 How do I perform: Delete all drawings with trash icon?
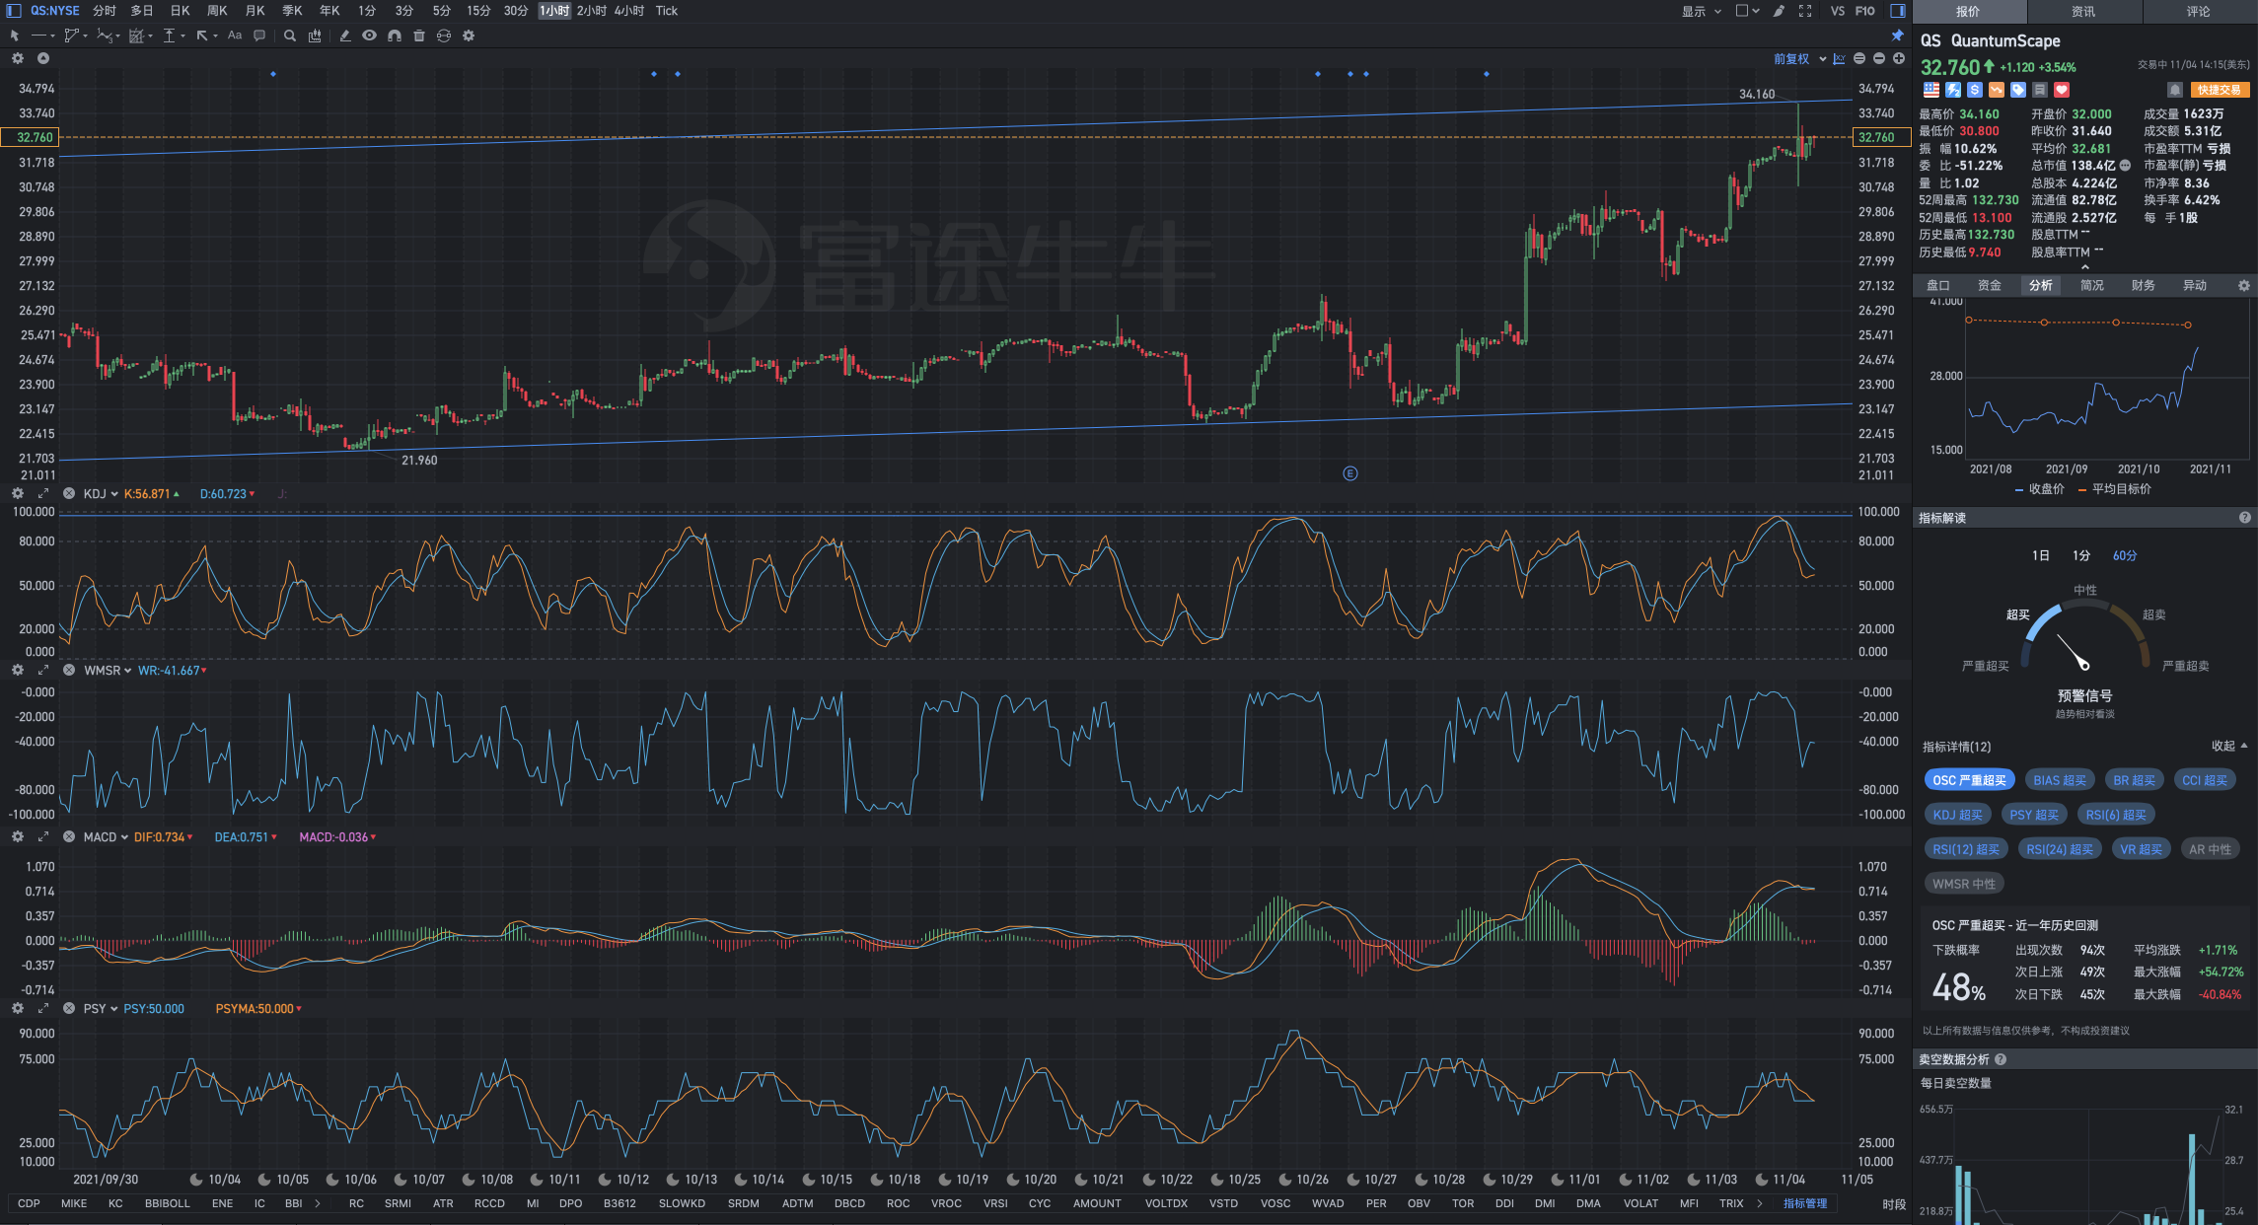coord(419,36)
